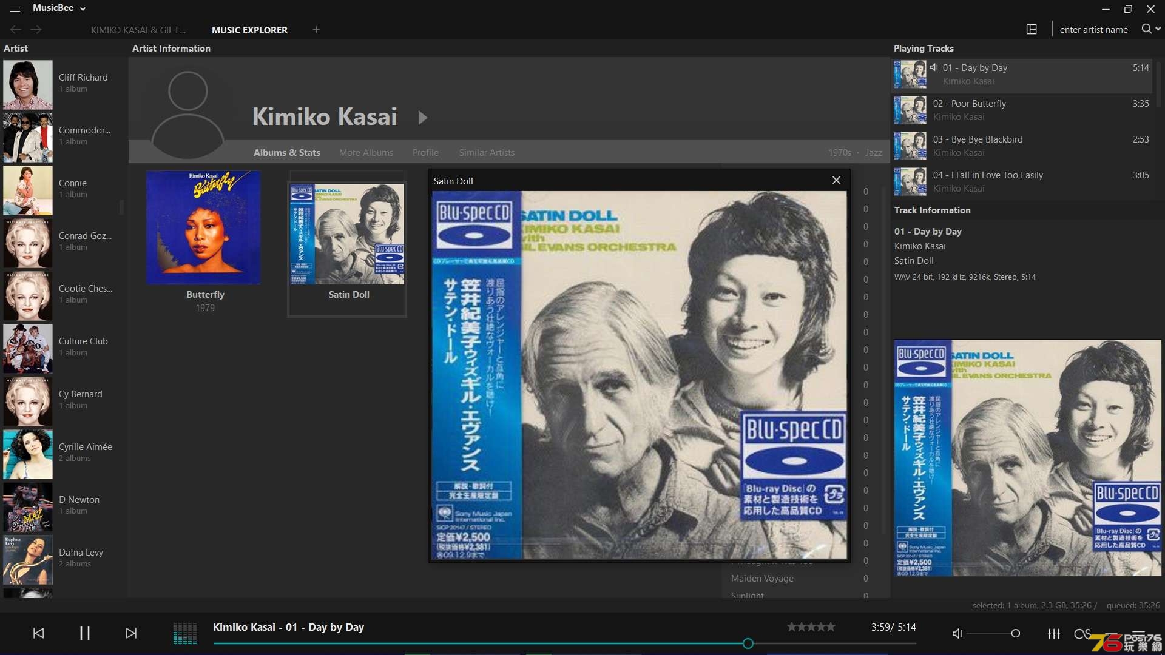1165x655 pixels.
Task: Click the Kimiko Kasai - 01 - Day by Day title
Action: tap(288, 627)
